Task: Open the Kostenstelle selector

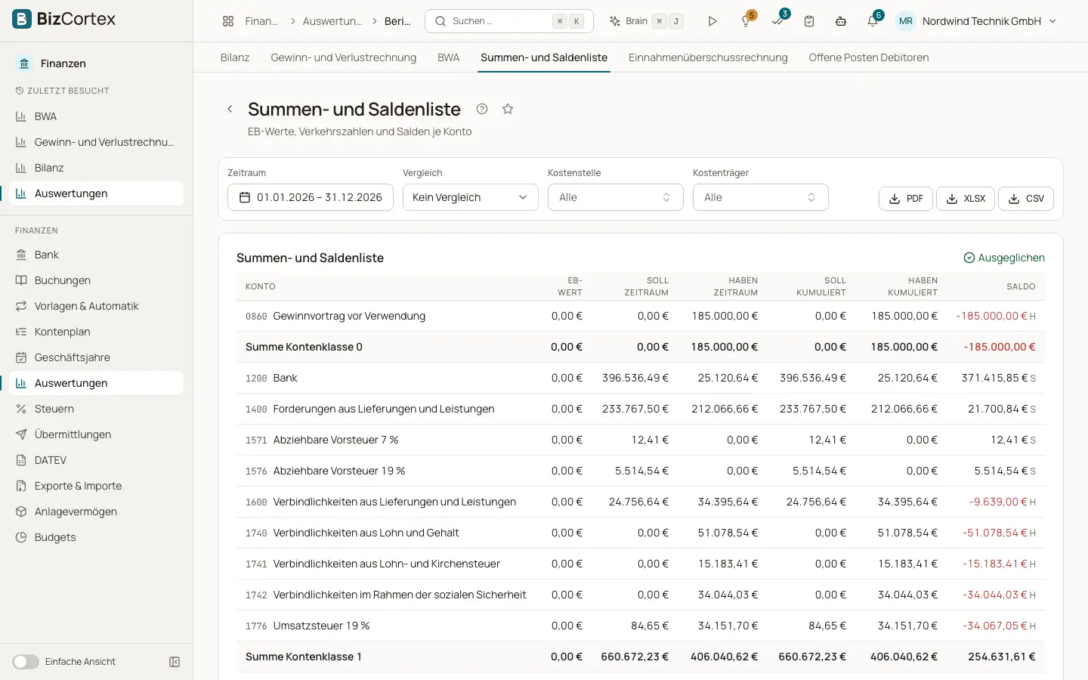Action: [x=615, y=197]
